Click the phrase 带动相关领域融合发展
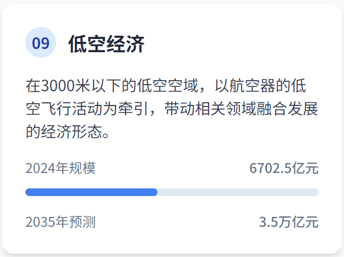Image resolution: width=344 pixels, height=257 pixels. tap(241, 109)
